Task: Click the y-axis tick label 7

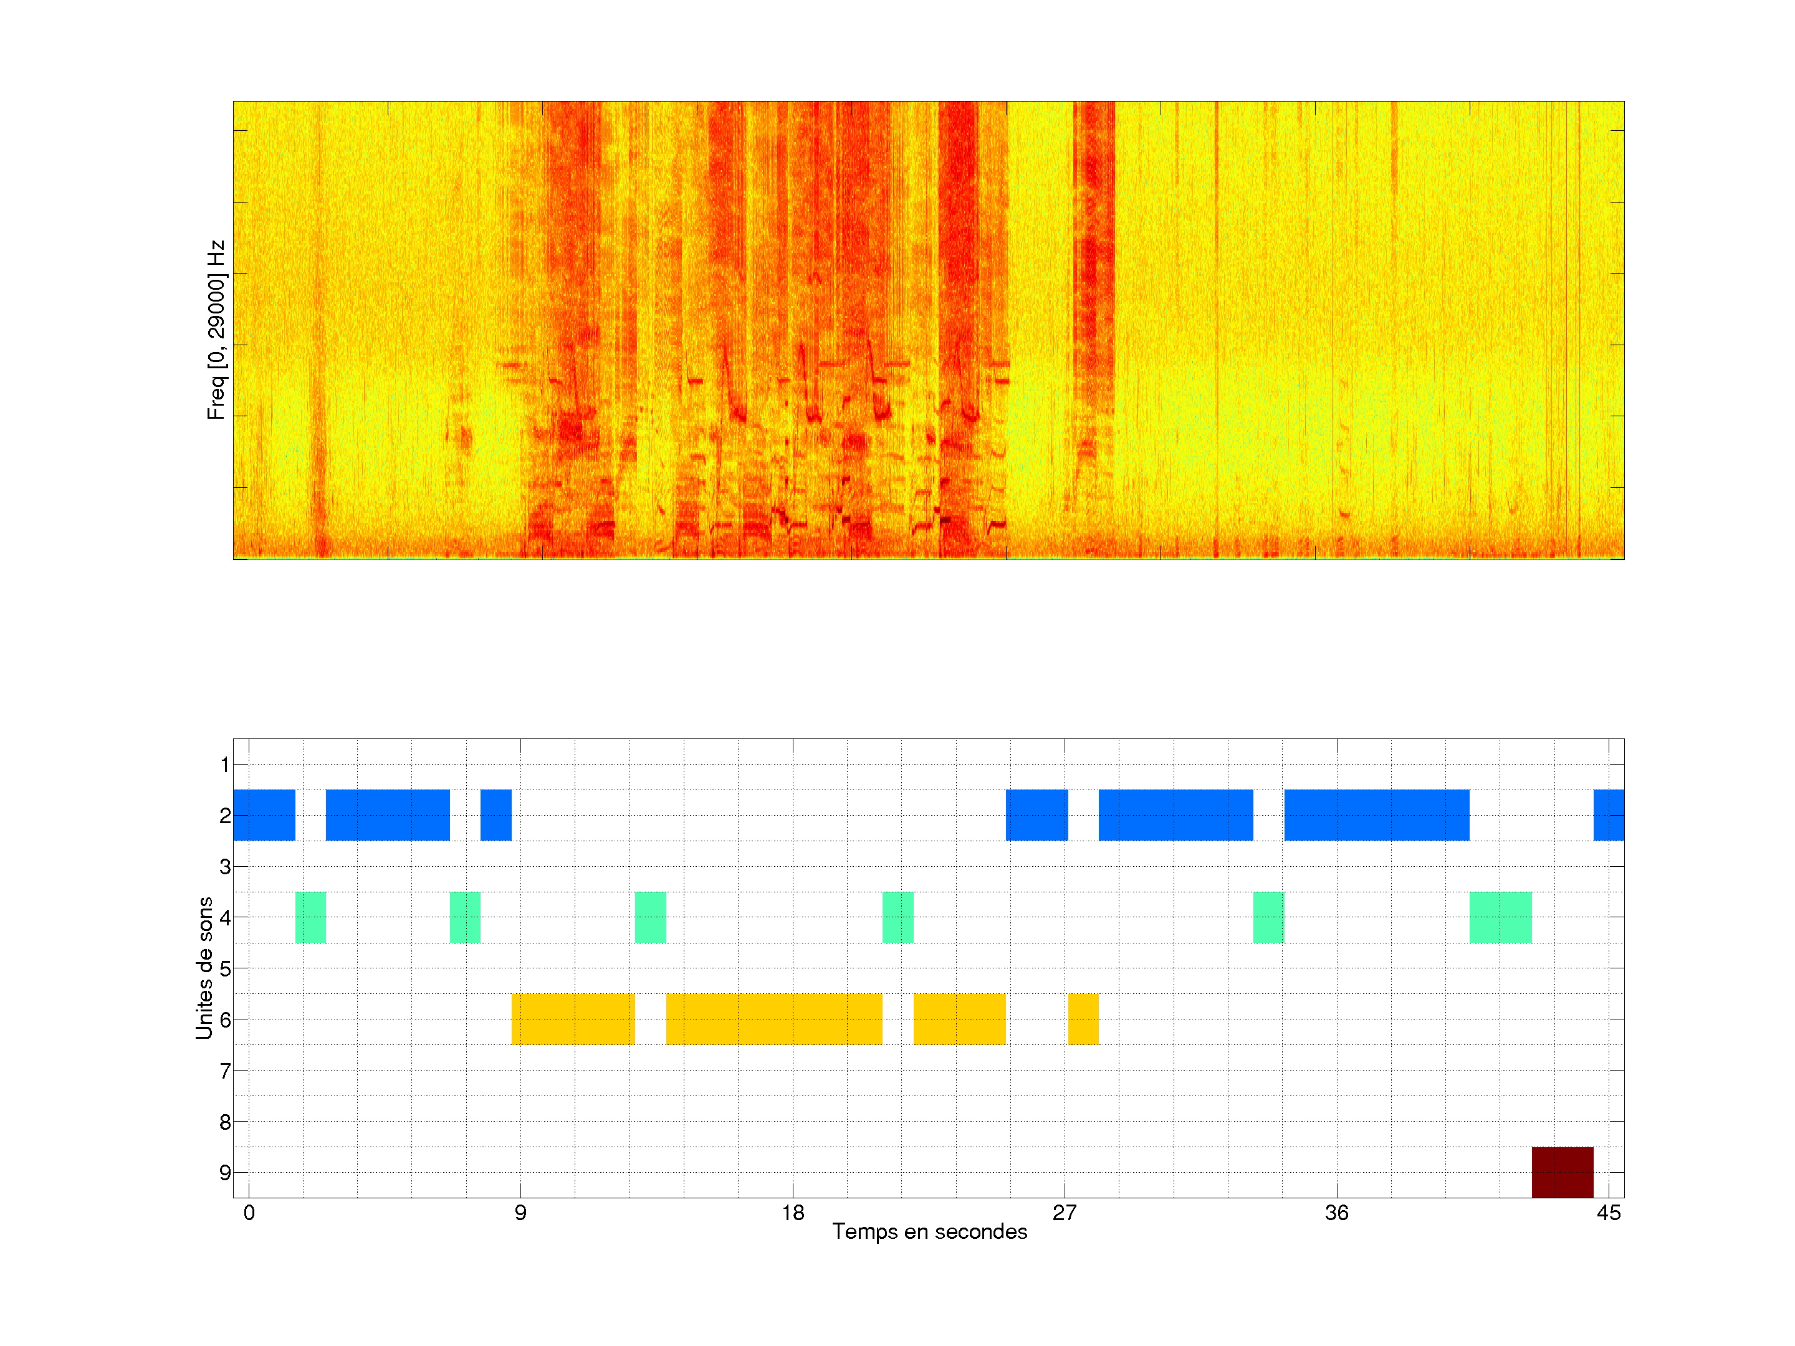Action: pyautogui.click(x=225, y=1071)
